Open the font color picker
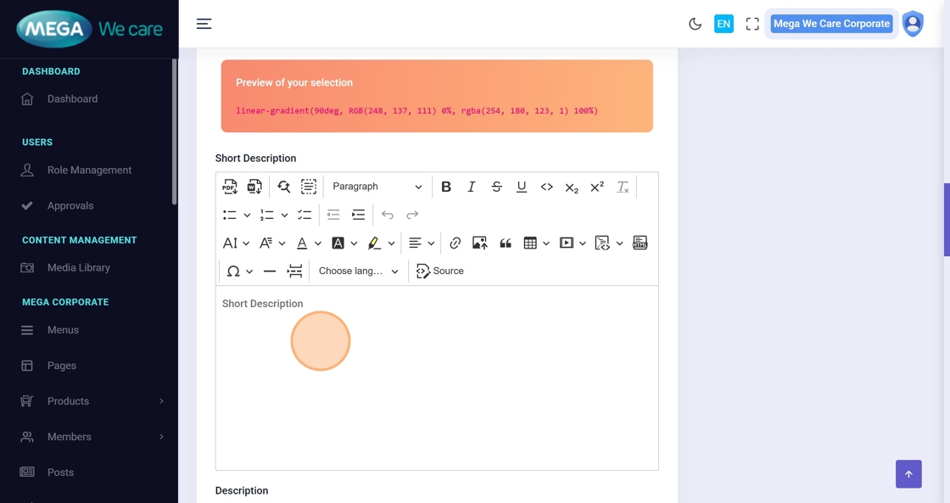This screenshot has height=503, width=950. [302, 243]
